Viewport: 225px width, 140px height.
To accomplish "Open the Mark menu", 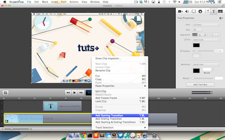I will [x=45, y=2].
